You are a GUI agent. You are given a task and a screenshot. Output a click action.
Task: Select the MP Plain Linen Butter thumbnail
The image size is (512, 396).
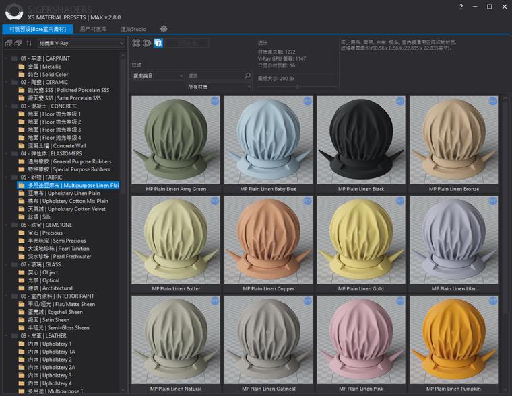tap(176, 240)
